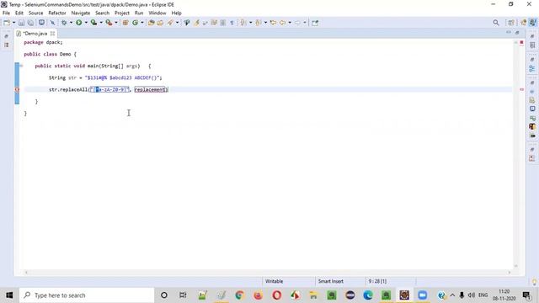Open the Edit menu
This screenshot has width=539, height=303.
pos(19,13)
